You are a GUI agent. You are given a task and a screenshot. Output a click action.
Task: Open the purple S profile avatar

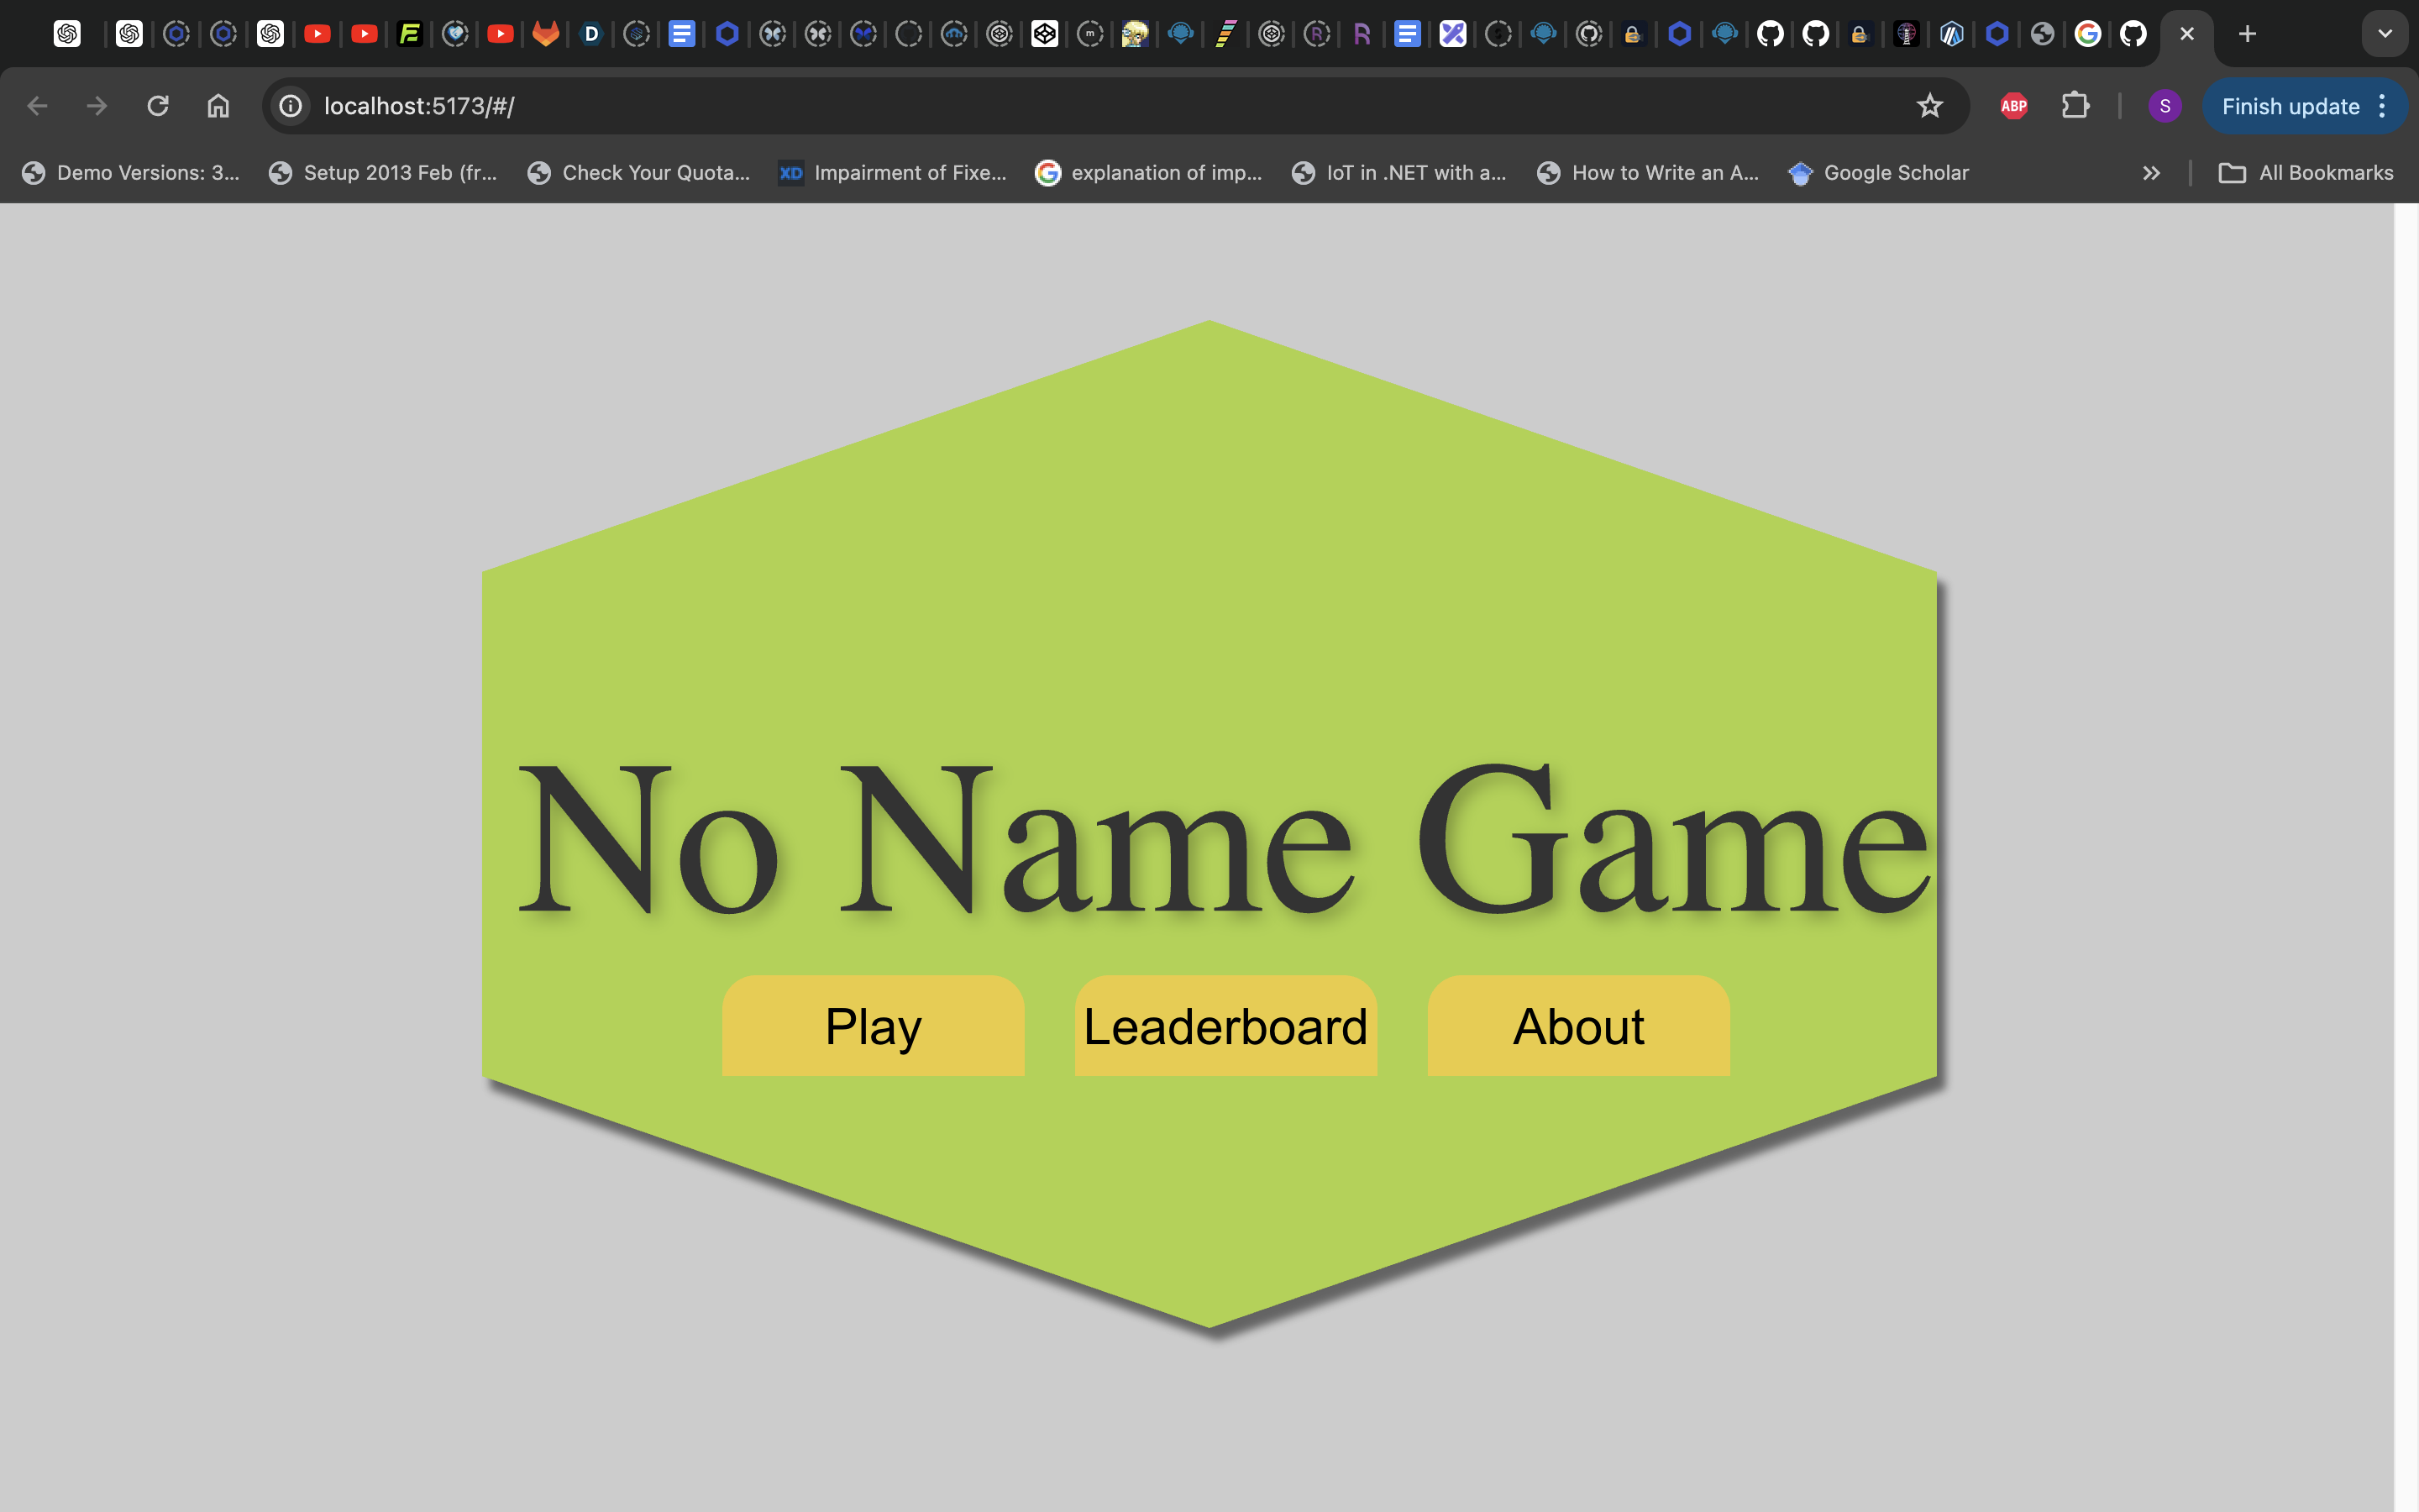(2165, 106)
